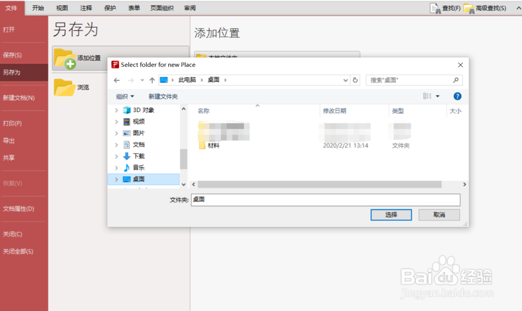Switch to the 注释 ribbon tab

pyautogui.click(x=86, y=8)
